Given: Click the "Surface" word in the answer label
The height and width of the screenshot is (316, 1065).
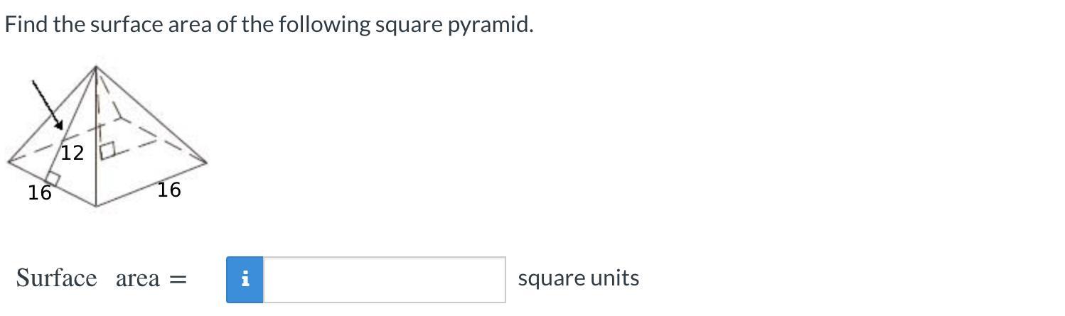Looking at the screenshot, I should 56,278.
